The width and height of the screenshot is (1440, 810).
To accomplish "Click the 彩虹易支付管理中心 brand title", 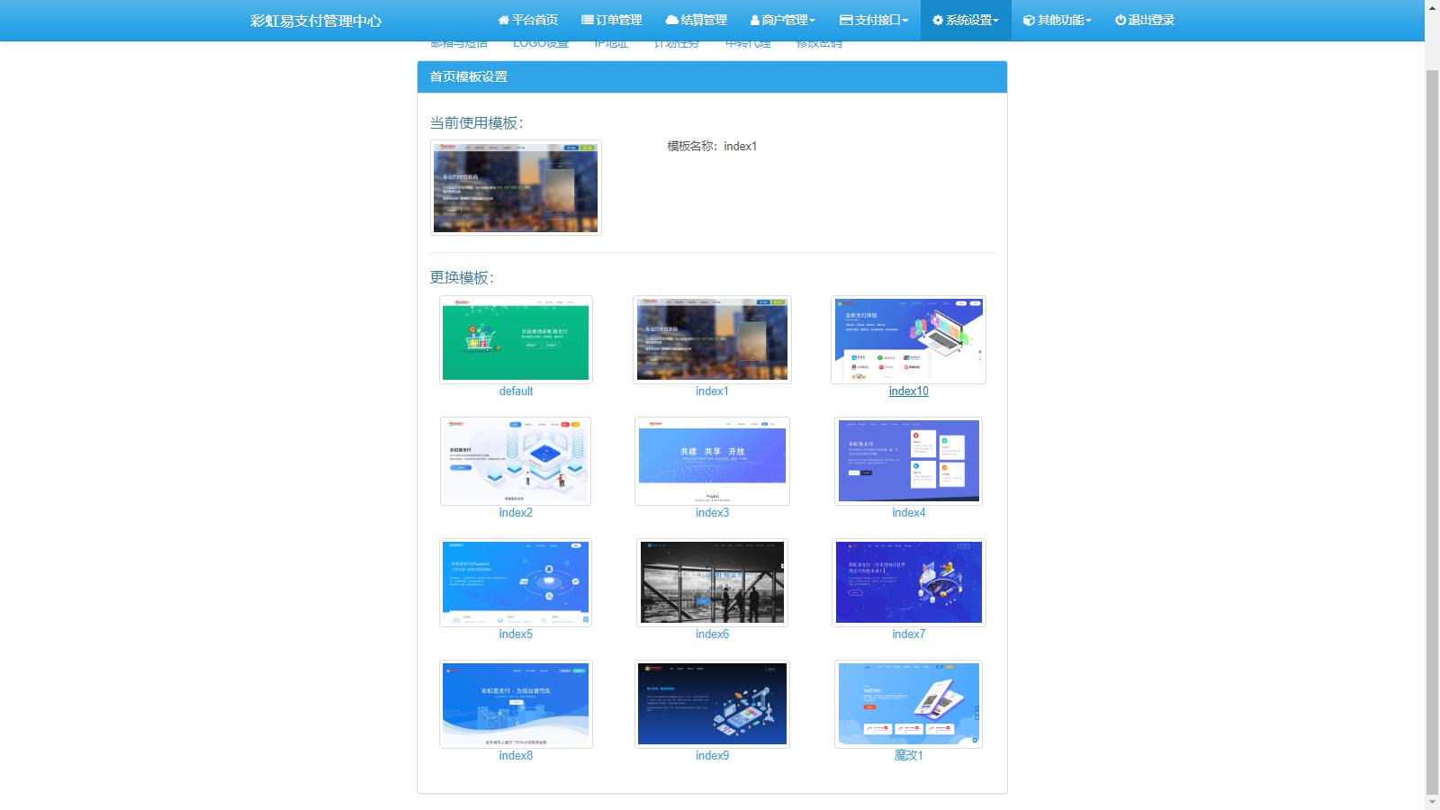I will (x=316, y=21).
